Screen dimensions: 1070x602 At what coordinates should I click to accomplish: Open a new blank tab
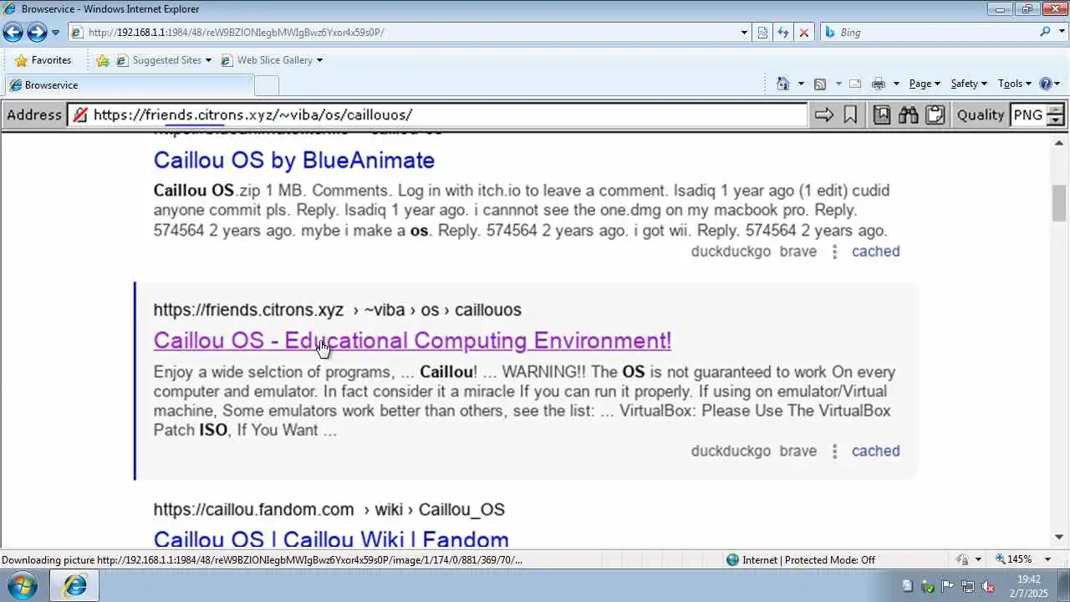point(267,85)
